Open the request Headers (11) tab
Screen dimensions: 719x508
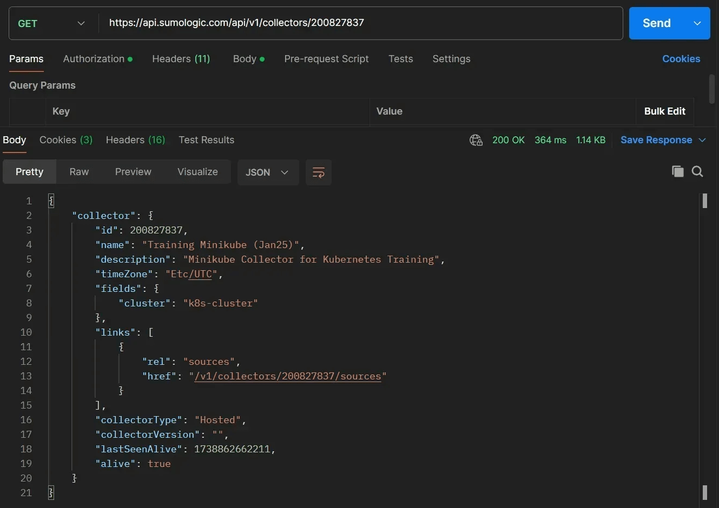click(x=181, y=59)
